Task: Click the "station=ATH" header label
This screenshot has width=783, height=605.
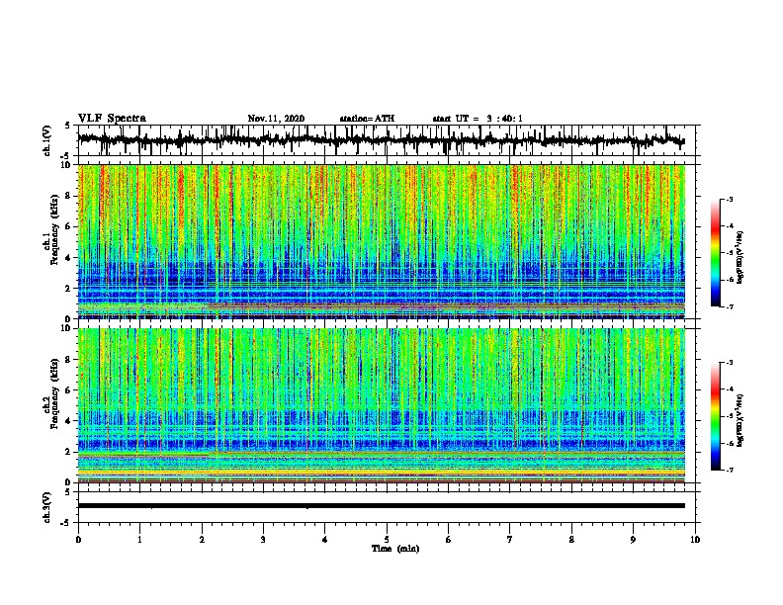Action: [367, 119]
